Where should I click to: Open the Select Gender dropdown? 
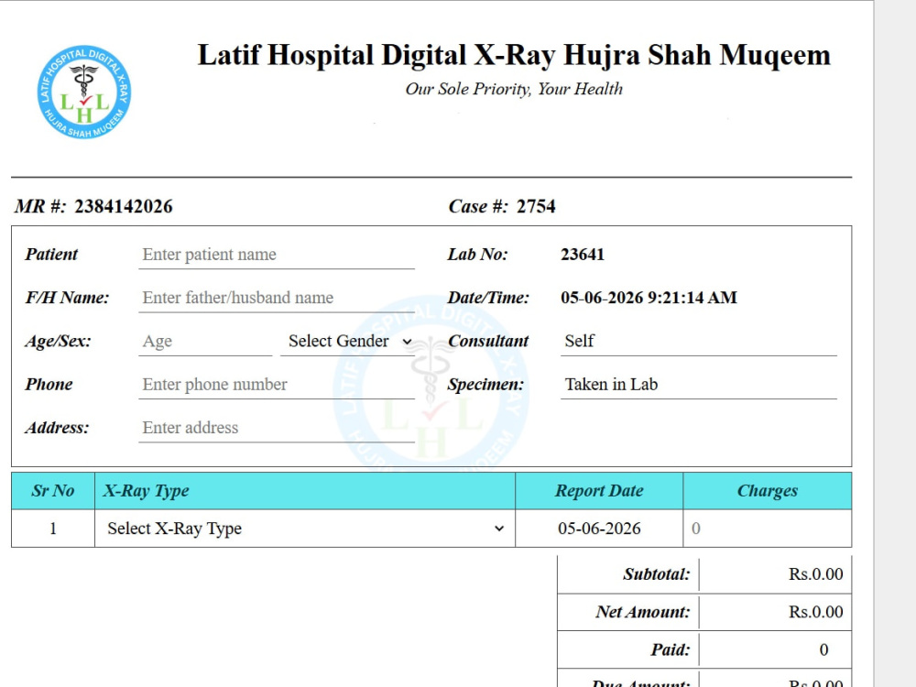(347, 341)
